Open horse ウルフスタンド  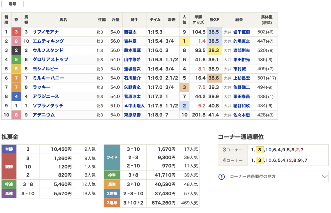48,50
